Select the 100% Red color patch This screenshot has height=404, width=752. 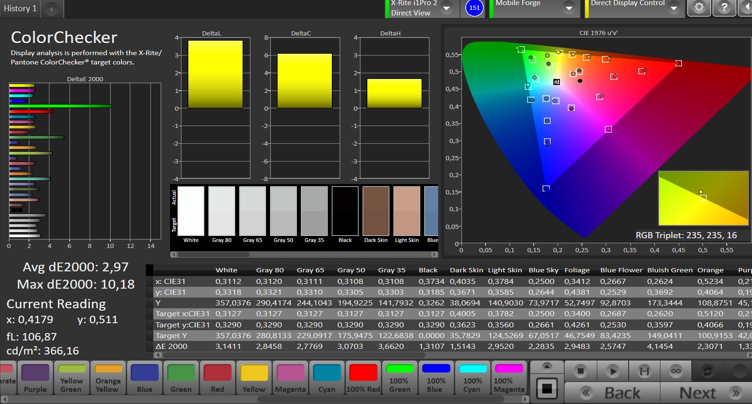click(363, 378)
